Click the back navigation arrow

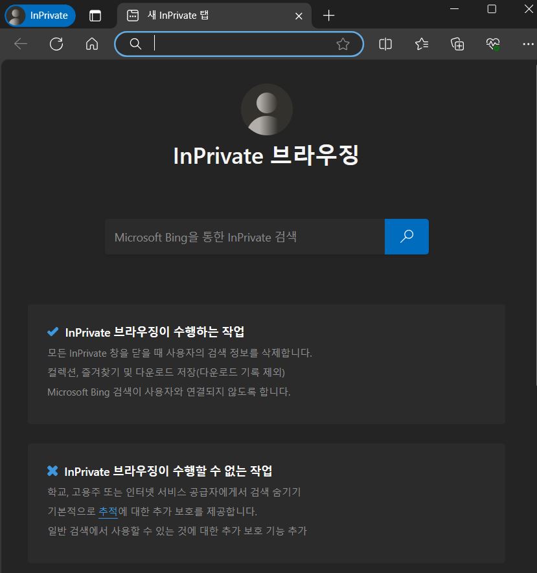click(21, 44)
